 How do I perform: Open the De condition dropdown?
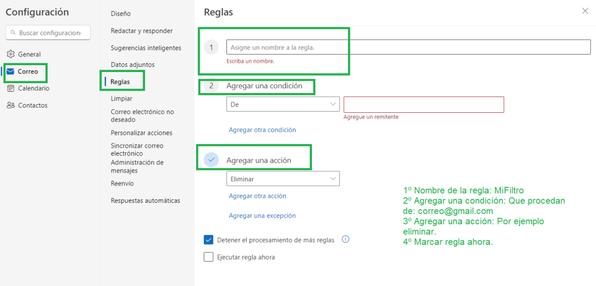tap(282, 105)
